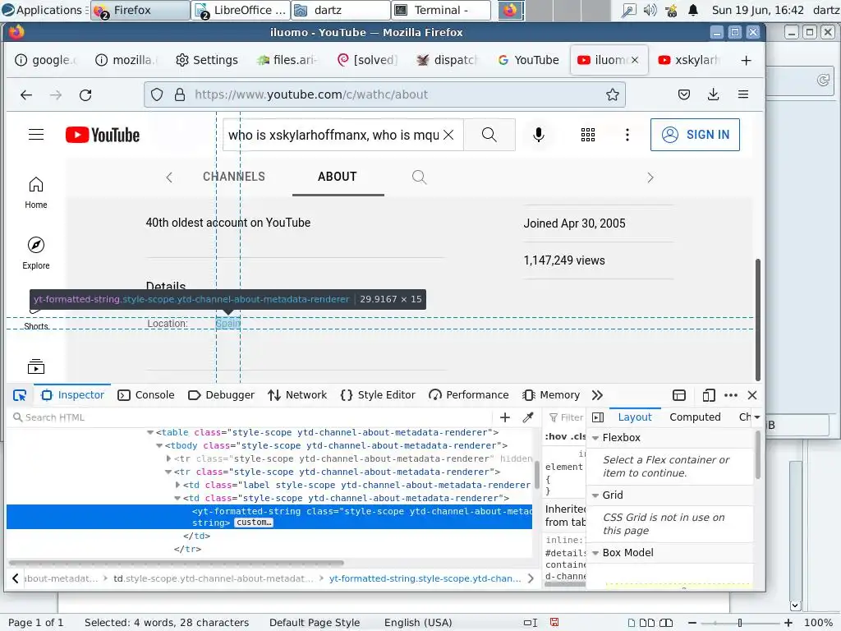Open DevTools customize three-dot menu
Image resolution: width=841 pixels, height=631 pixels.
[x=730, y=395]
